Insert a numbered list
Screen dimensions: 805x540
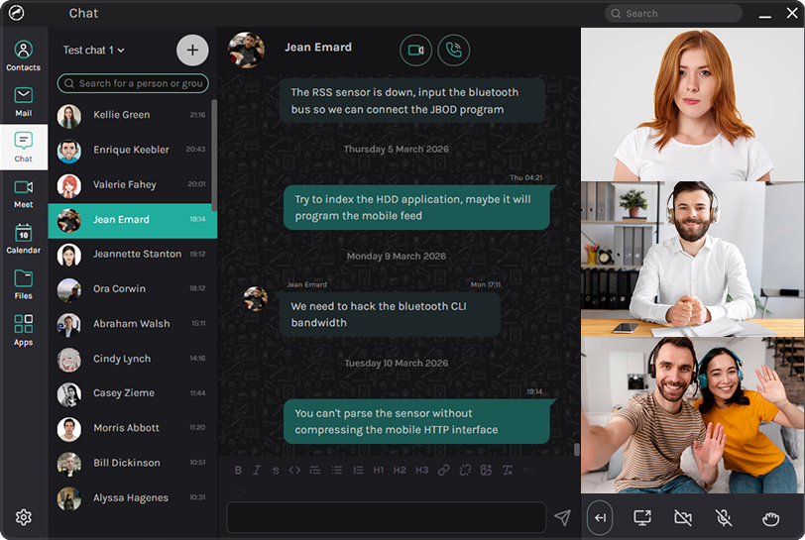(358, 470)
